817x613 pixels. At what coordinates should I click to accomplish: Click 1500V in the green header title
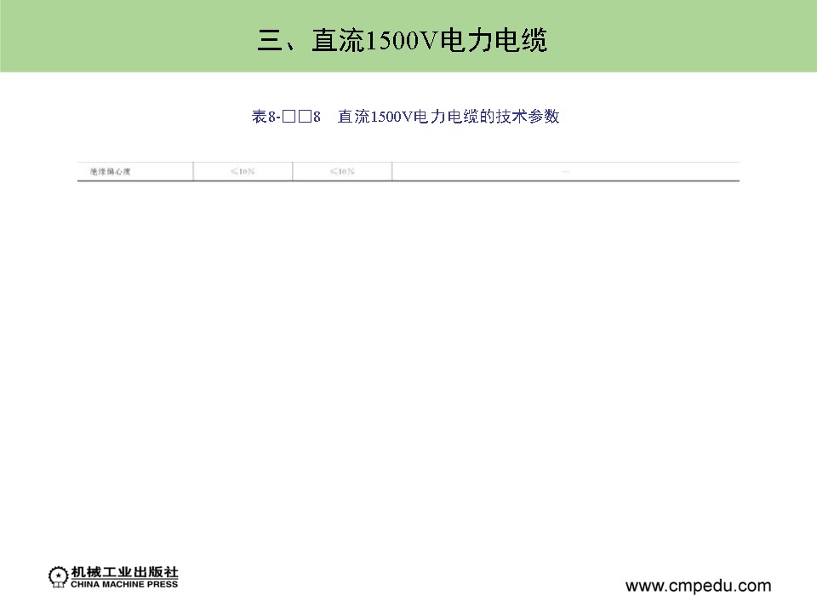tap(400, 40)
